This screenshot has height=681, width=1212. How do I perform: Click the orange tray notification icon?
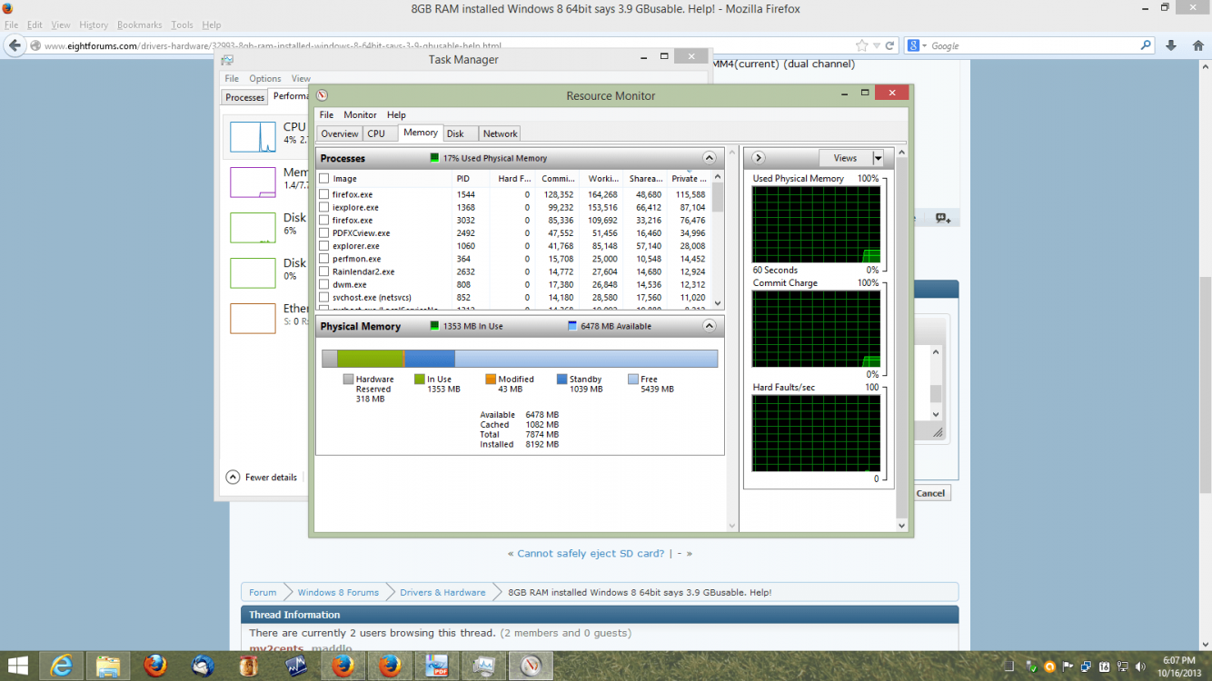pyautogui.click(x=1049, y=666)
